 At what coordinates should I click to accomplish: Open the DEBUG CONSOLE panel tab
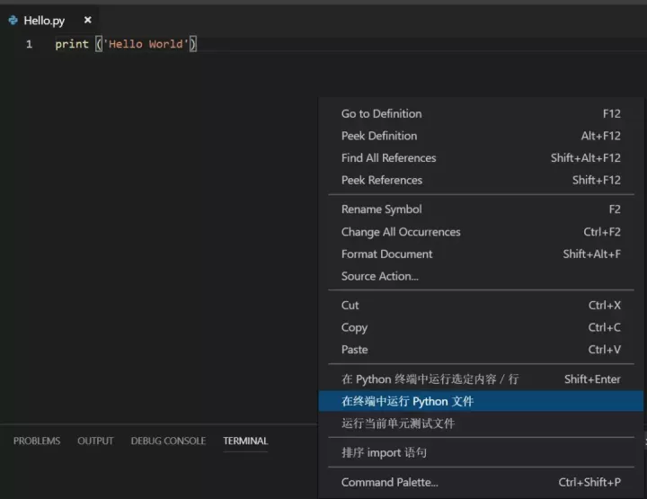point(168,441)
